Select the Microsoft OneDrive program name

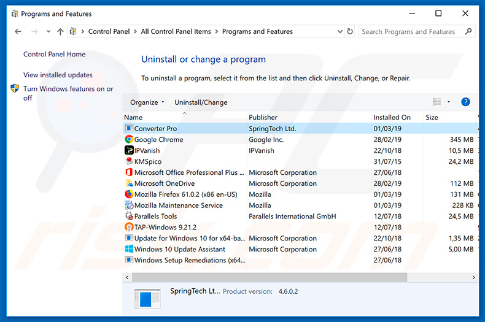click(165, 183)
